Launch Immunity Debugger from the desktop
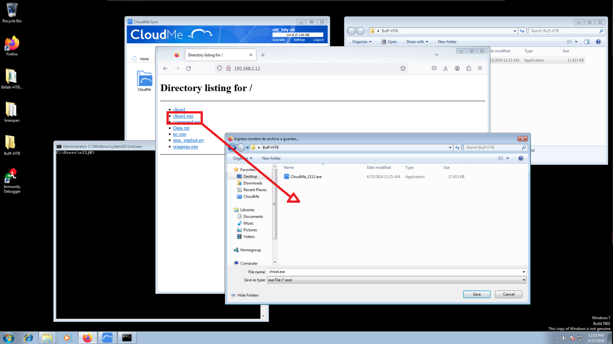Screen dimensions: 613x344 12,181
